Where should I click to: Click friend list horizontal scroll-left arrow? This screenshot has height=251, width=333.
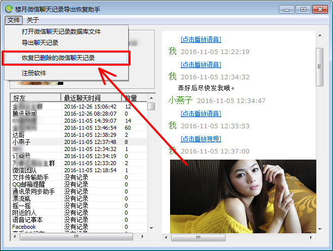click(x=15, y=236)
